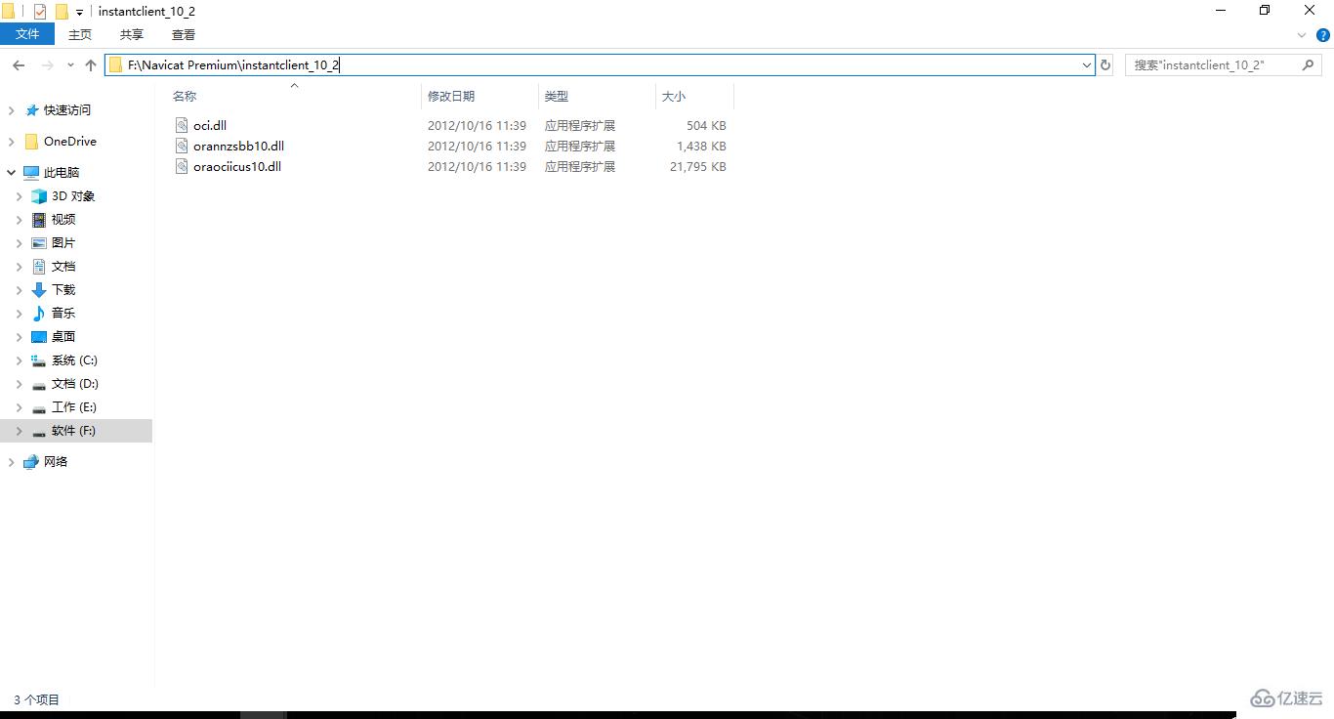The image size is (1334, 719).
Task: Open 桌面 folder in sidebar
Action: point(63,336)
